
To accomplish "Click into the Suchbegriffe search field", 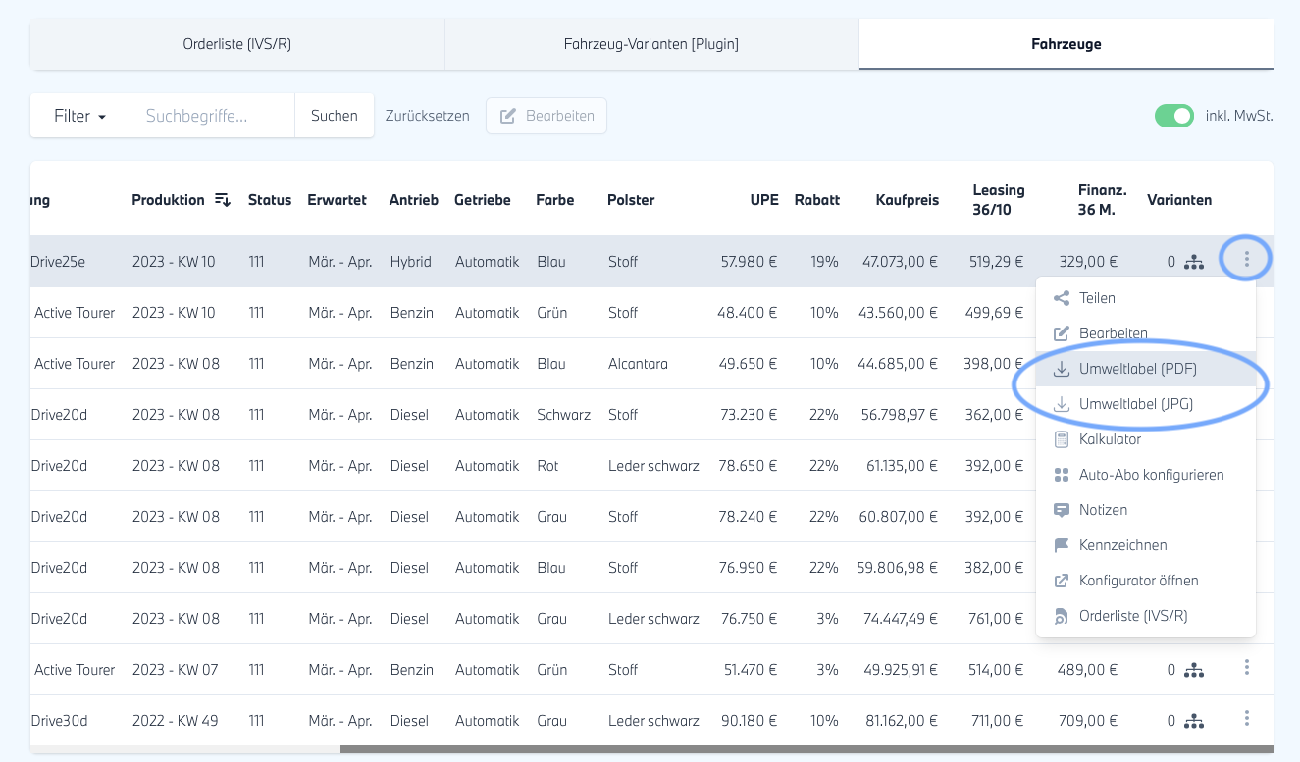I will coord(212,116).
